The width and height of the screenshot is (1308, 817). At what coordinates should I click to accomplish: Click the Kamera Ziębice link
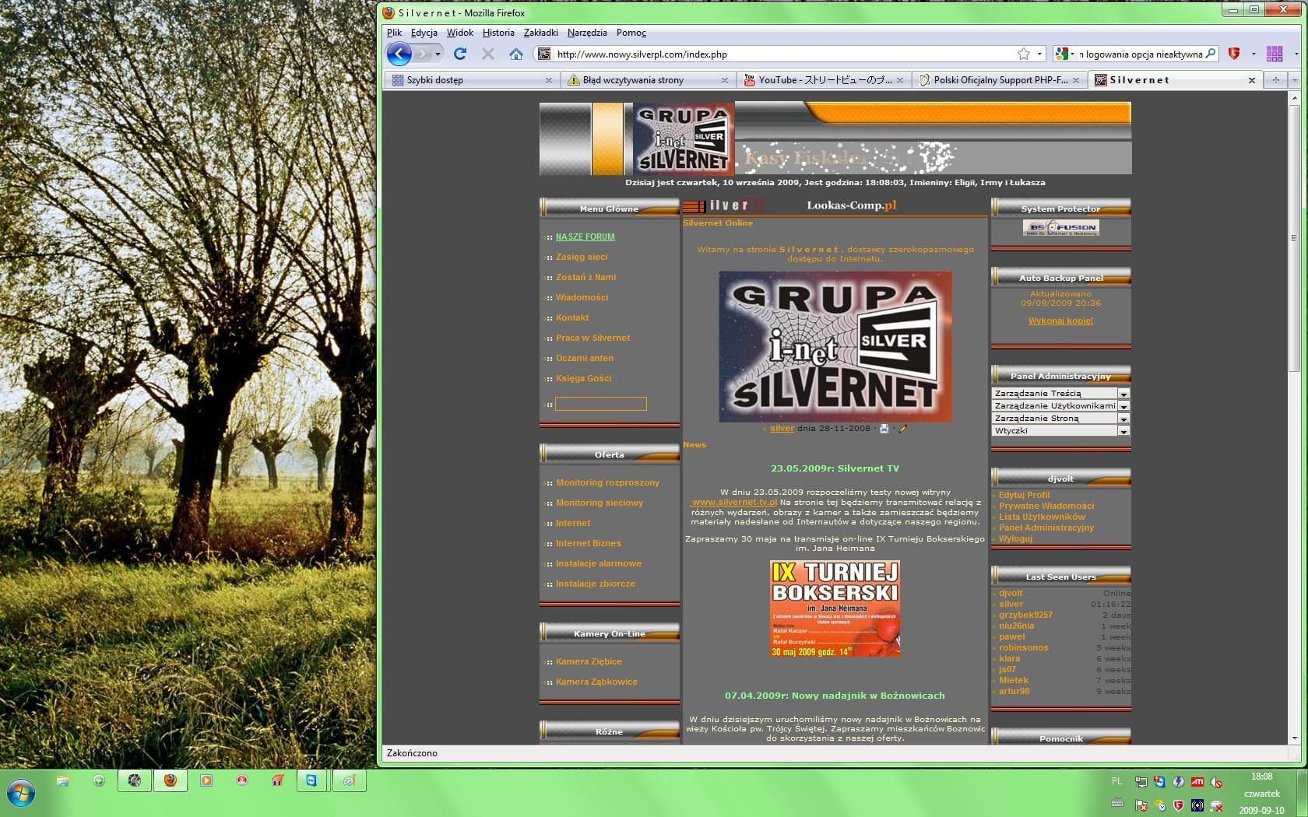coord(589,661)
